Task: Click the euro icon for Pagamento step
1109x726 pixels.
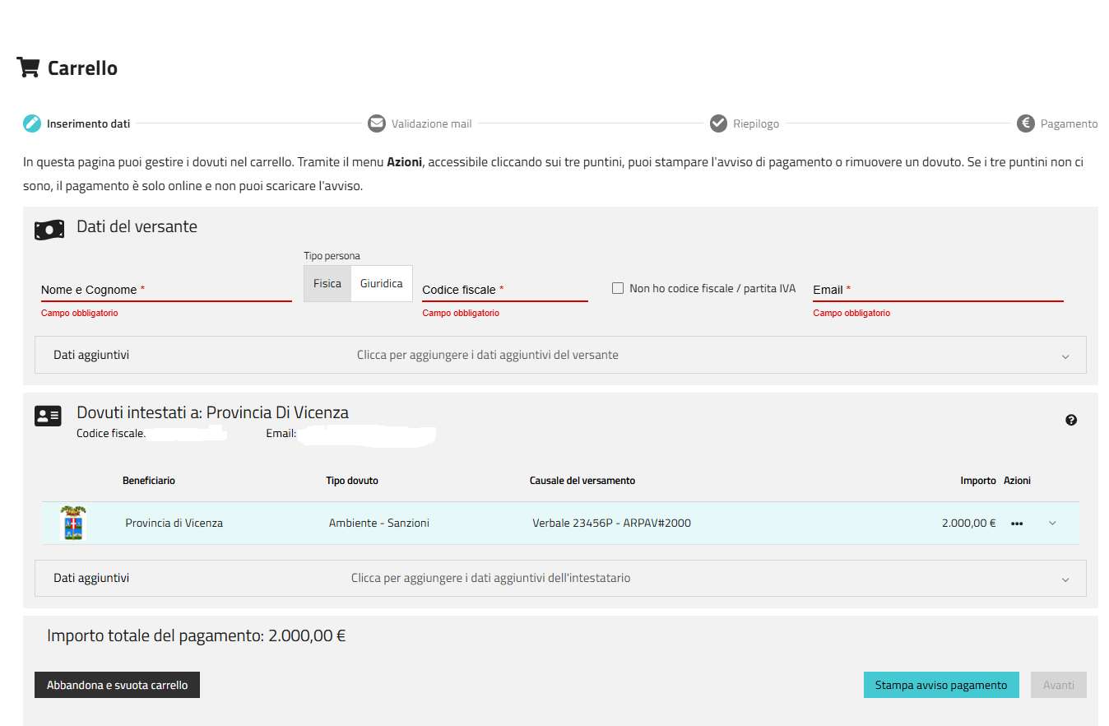Action: (1025, 123)
